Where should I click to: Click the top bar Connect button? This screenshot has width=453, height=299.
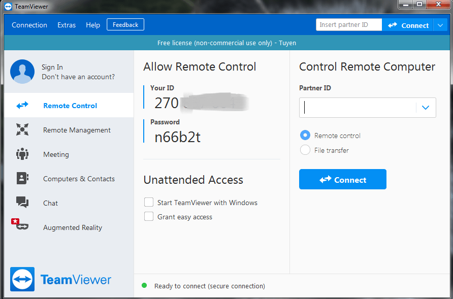click(x=407, y=25)
